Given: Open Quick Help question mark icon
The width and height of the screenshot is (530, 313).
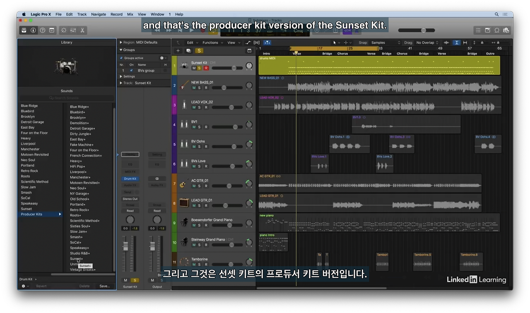Looking at the screenshot, I should point(42,30).
